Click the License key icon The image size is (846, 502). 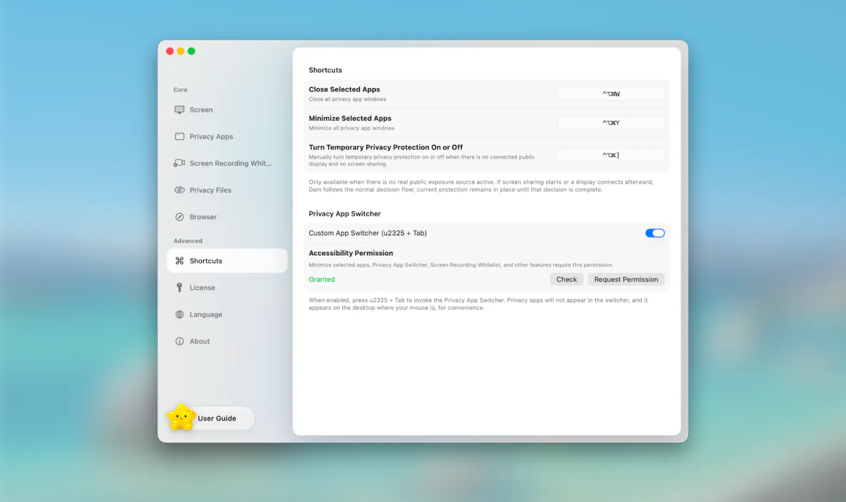[x=180, y=287]
